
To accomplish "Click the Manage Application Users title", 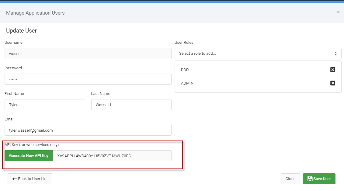I will (x=35, y=13).
